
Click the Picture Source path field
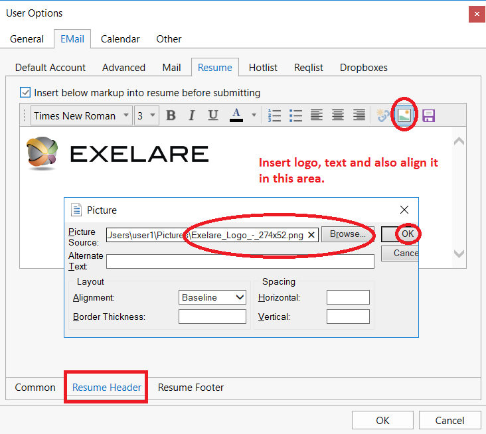212,235
